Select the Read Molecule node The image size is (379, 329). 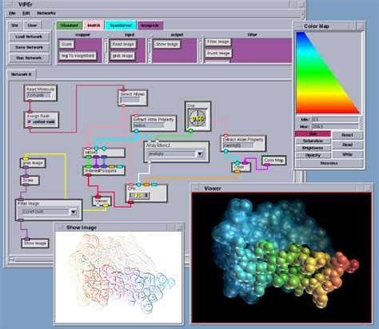[x=41, y=93]
